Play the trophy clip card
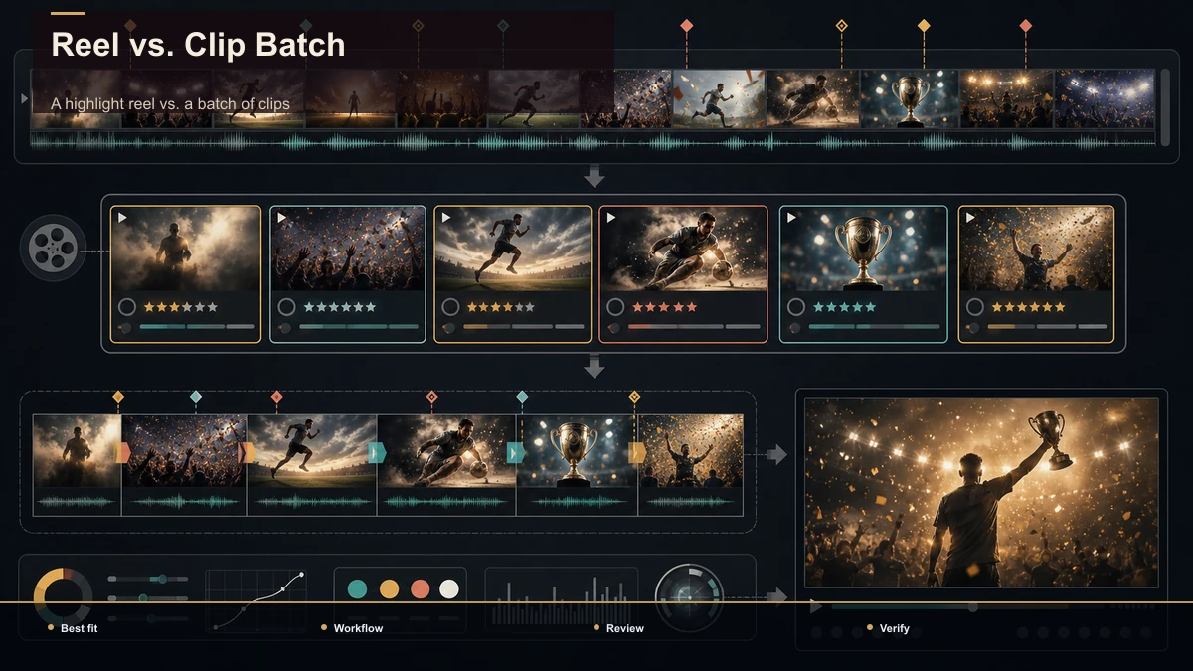The height and width of the screenshot is (671, 1193). tap(791, 217)
